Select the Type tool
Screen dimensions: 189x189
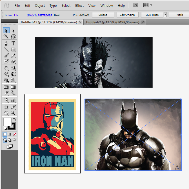[13, 43]
